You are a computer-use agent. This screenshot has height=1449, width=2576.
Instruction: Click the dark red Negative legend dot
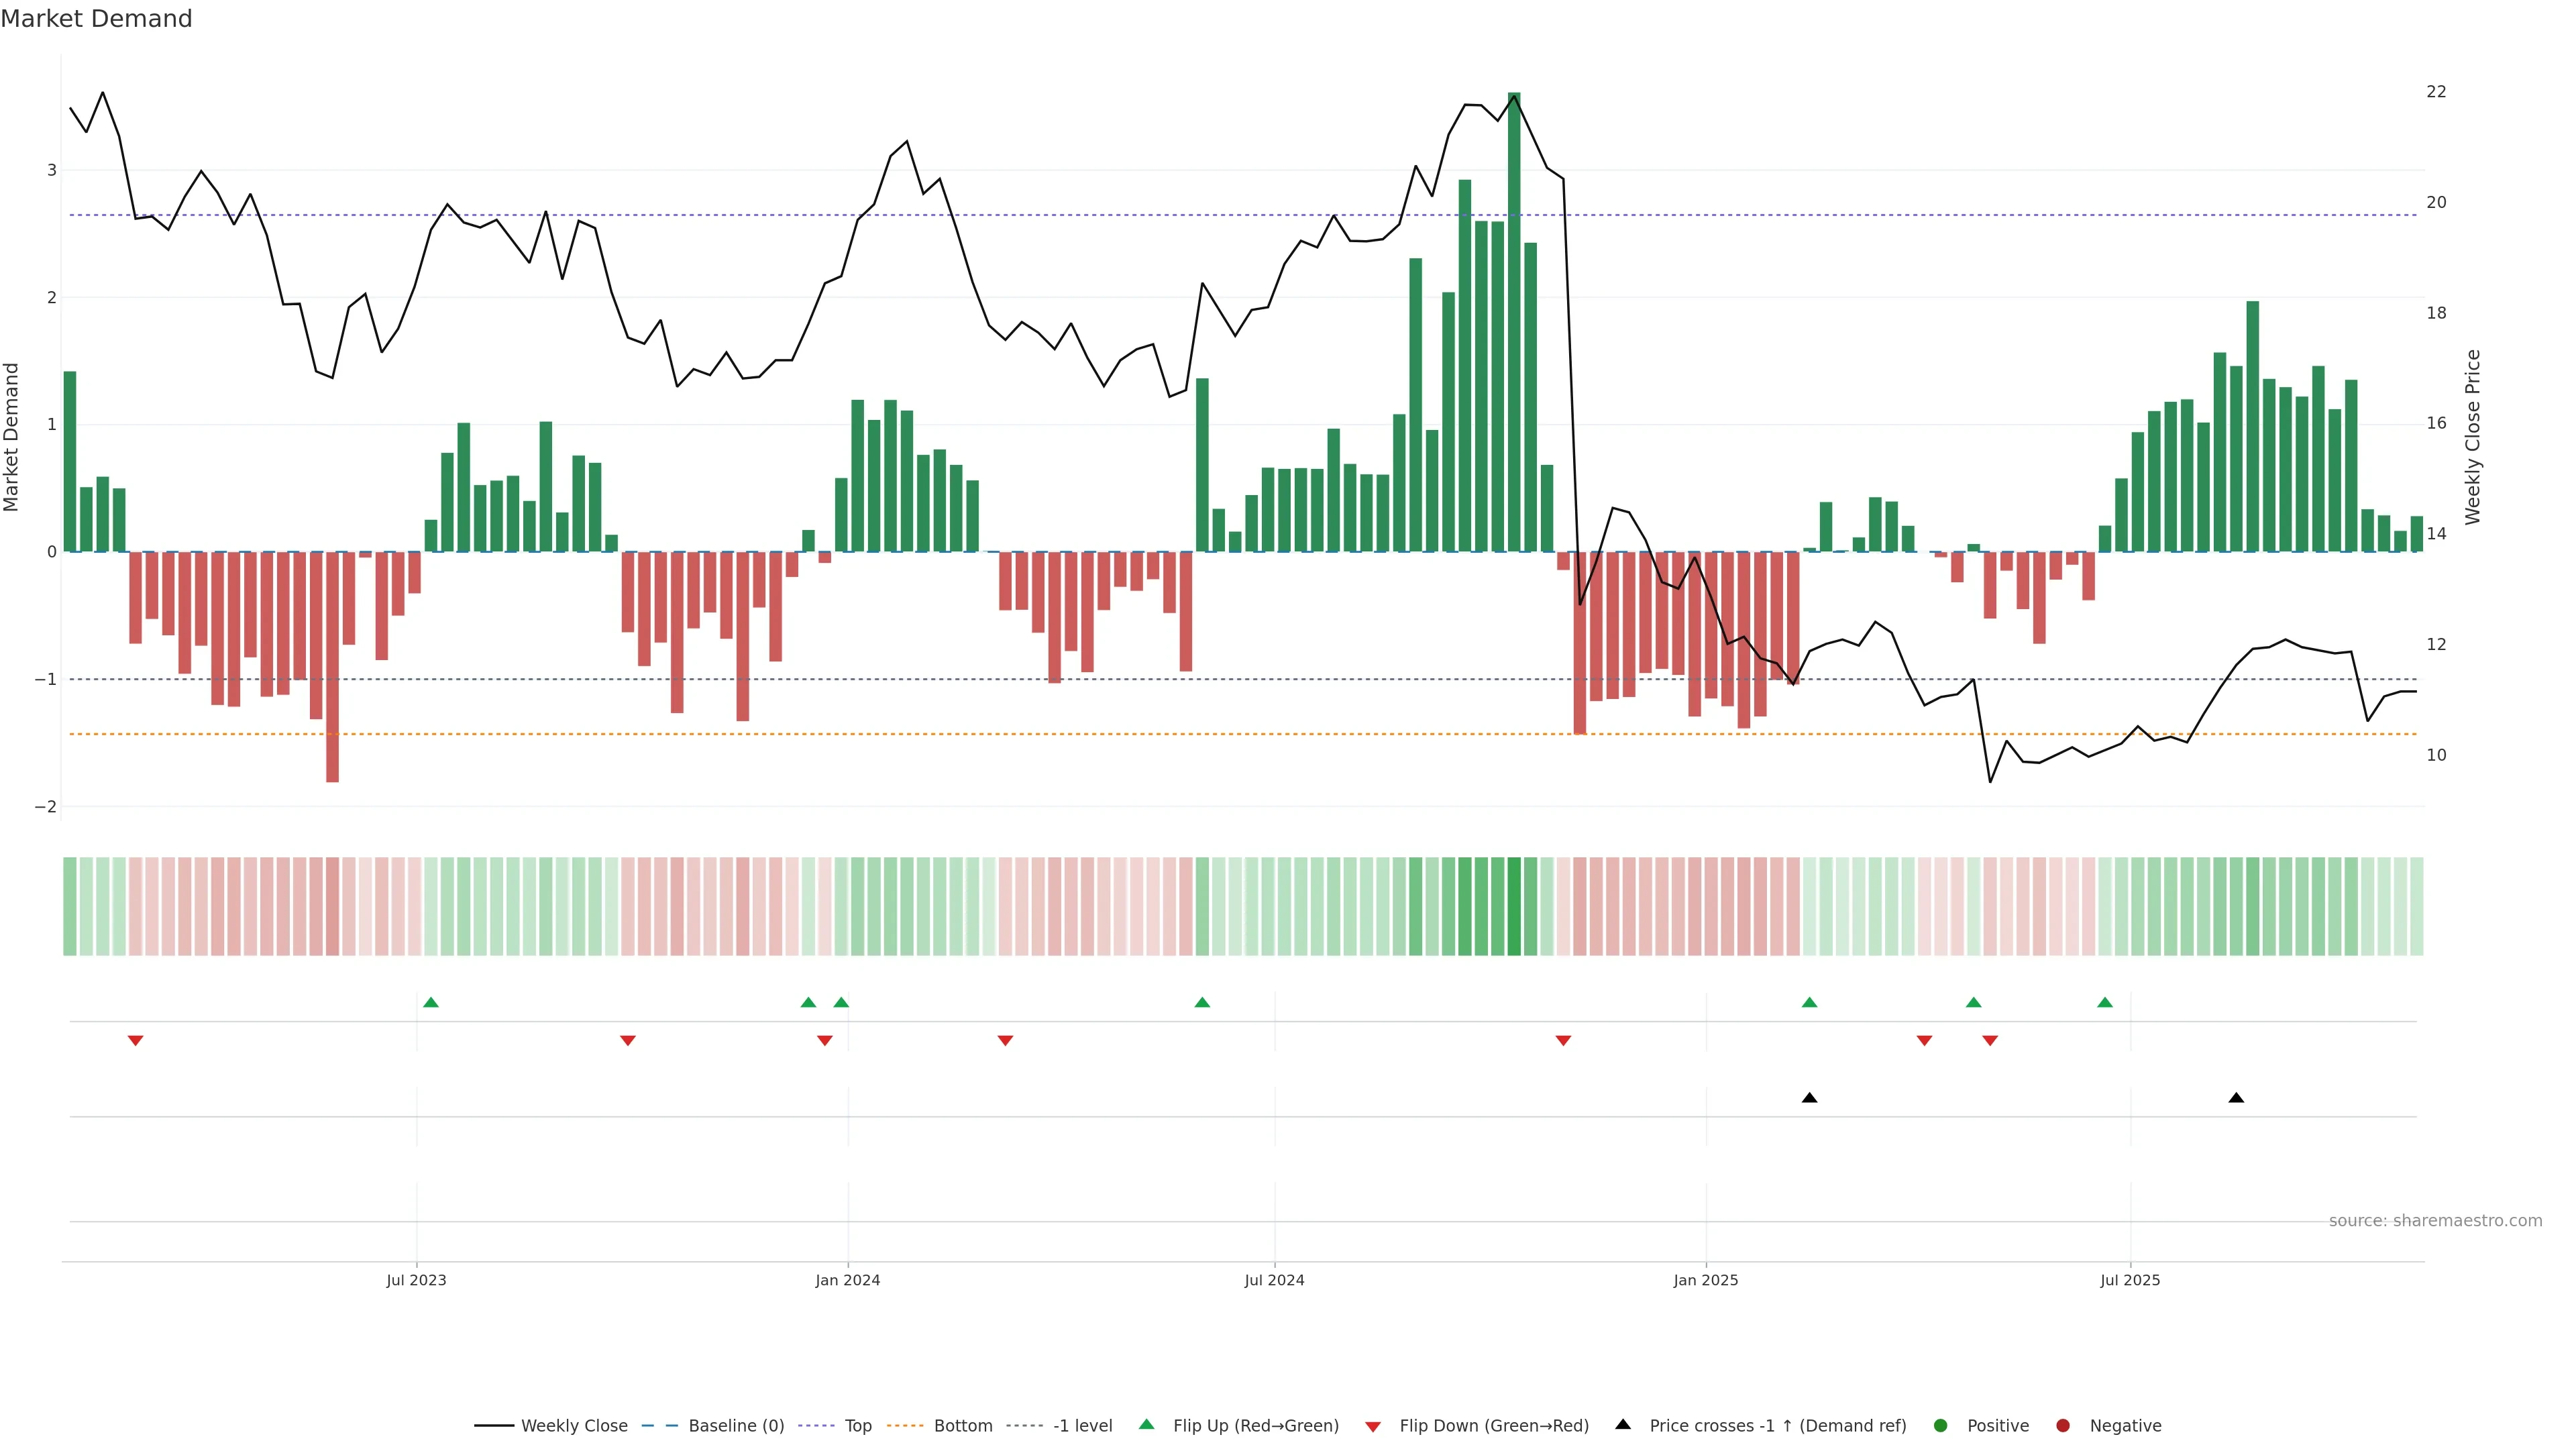coord(2063,1425)
